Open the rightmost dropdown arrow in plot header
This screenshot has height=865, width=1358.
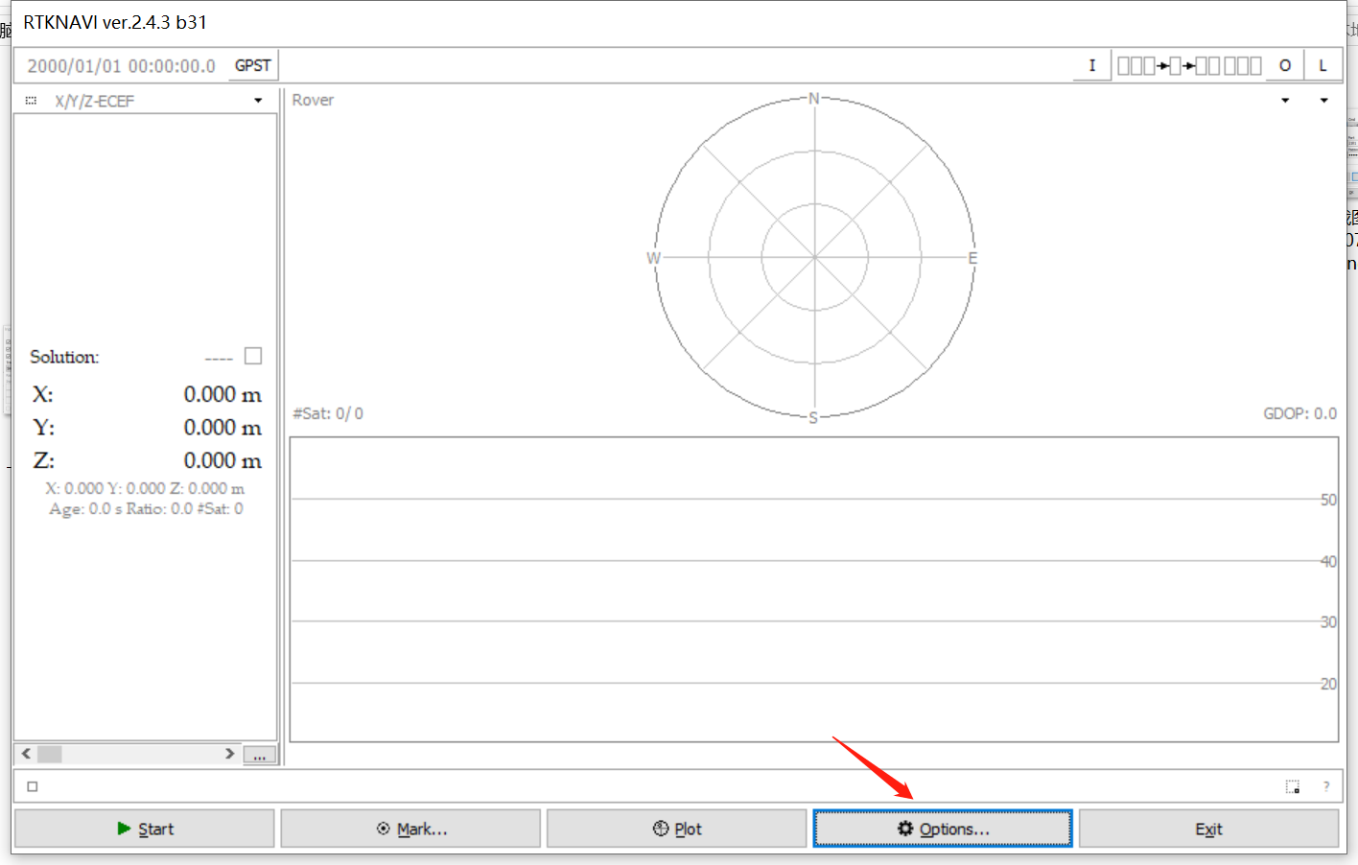click(x=1323, y=101)
